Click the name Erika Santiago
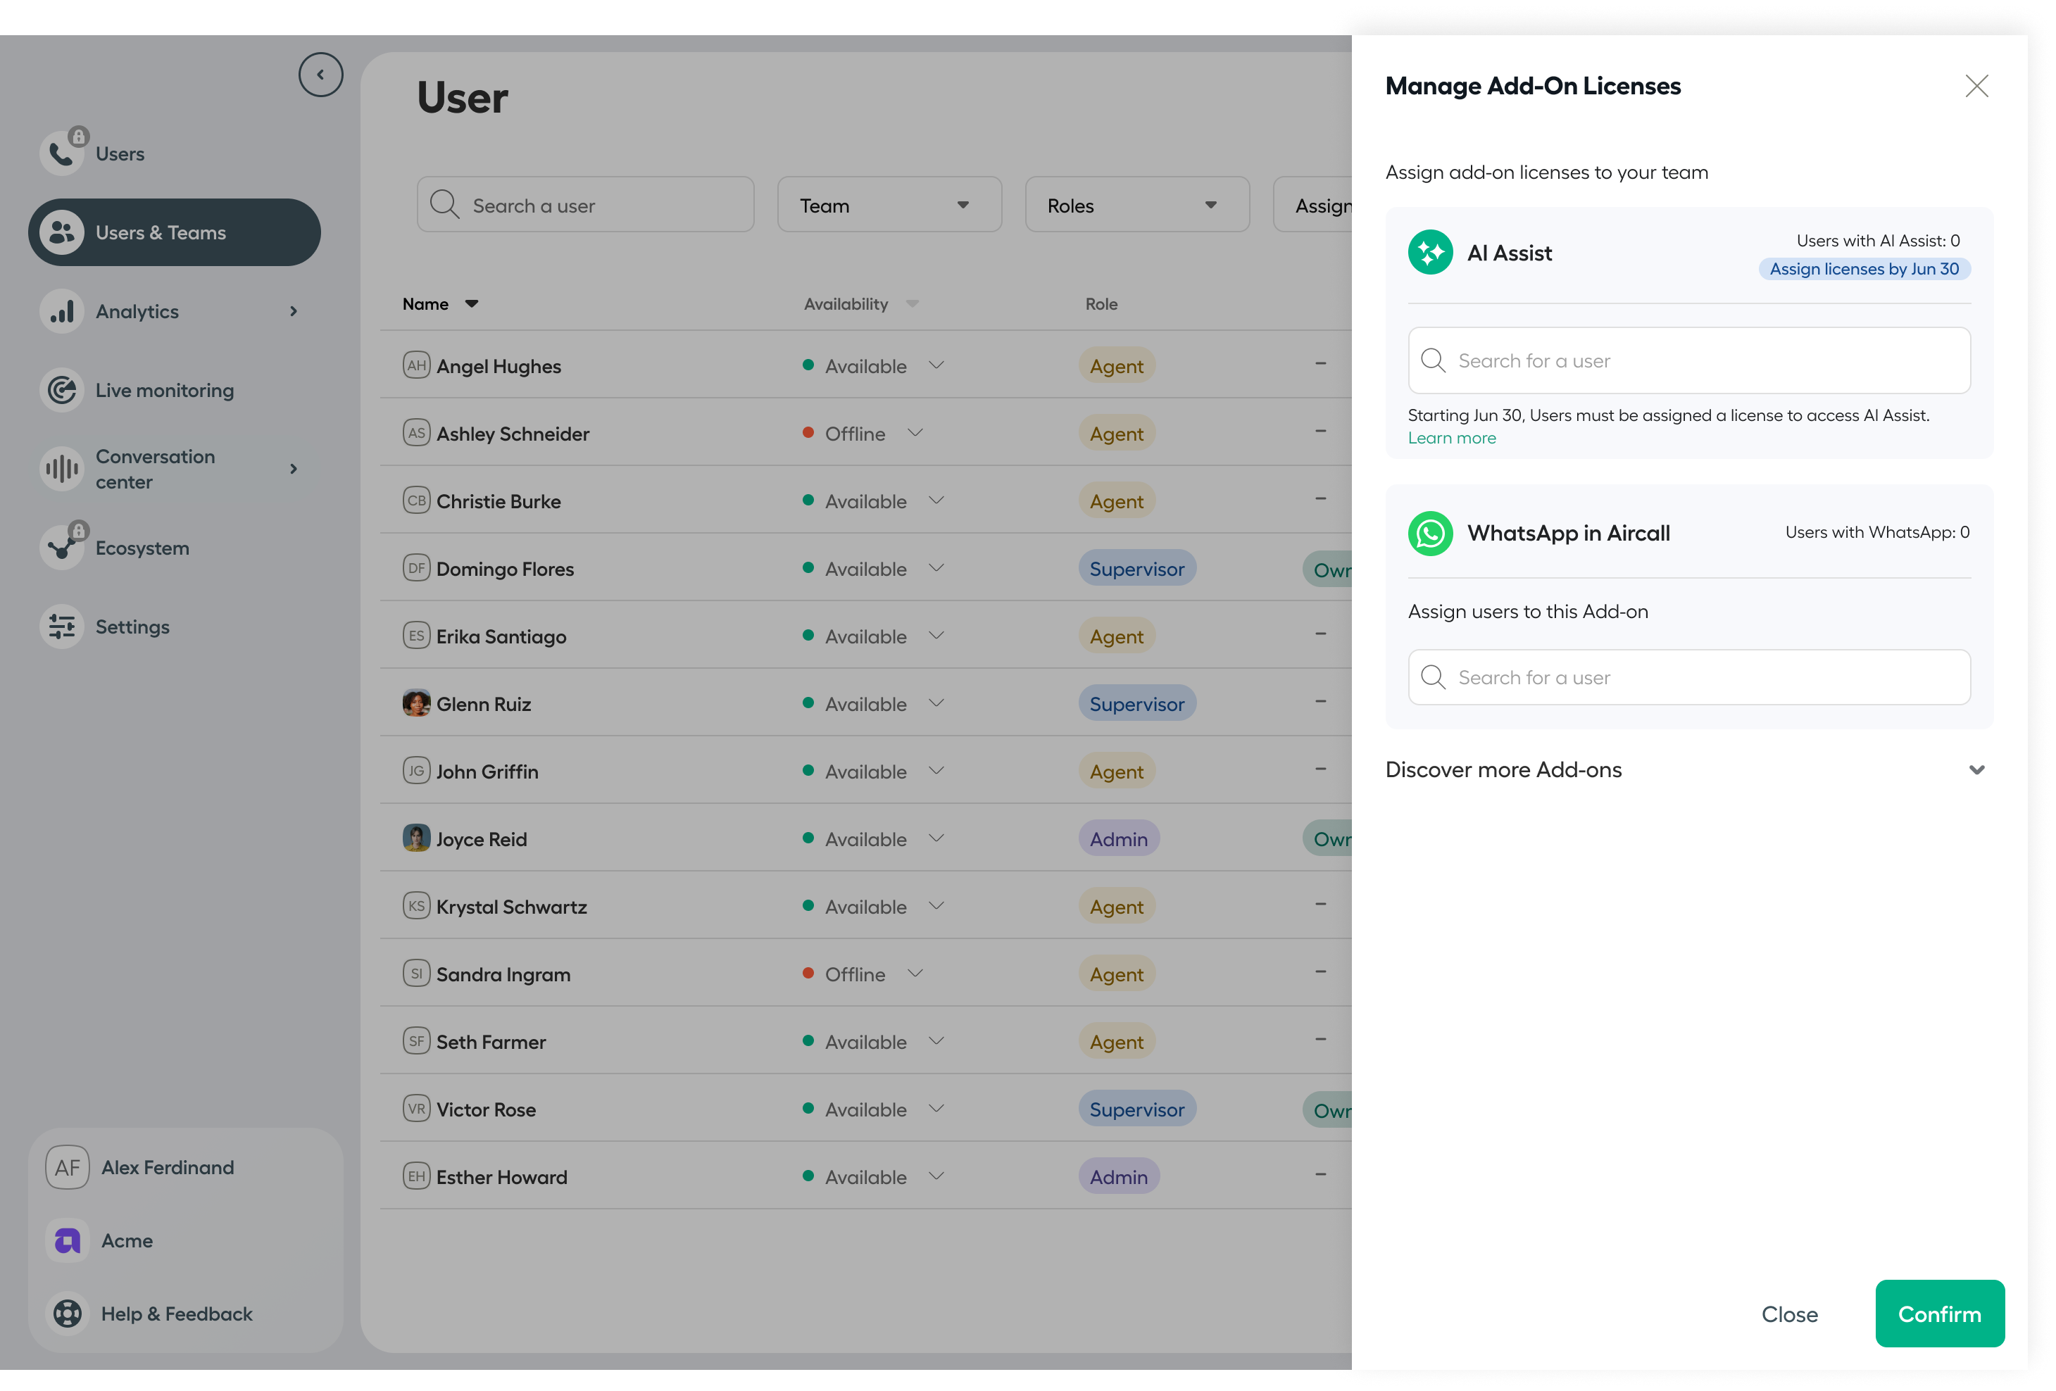2056x1391 pixels. 501,636
